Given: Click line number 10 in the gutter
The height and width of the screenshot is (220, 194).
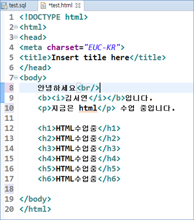Looking at the screenshot, I should click(9, 108).
